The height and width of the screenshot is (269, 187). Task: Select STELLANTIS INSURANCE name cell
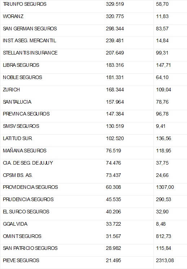tap(30, 53)
